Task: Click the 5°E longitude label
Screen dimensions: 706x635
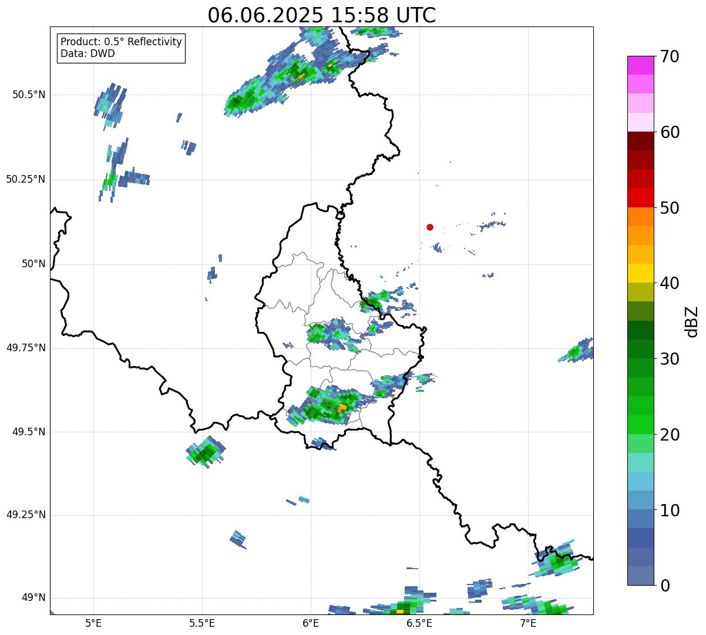Action: [93, 623]
